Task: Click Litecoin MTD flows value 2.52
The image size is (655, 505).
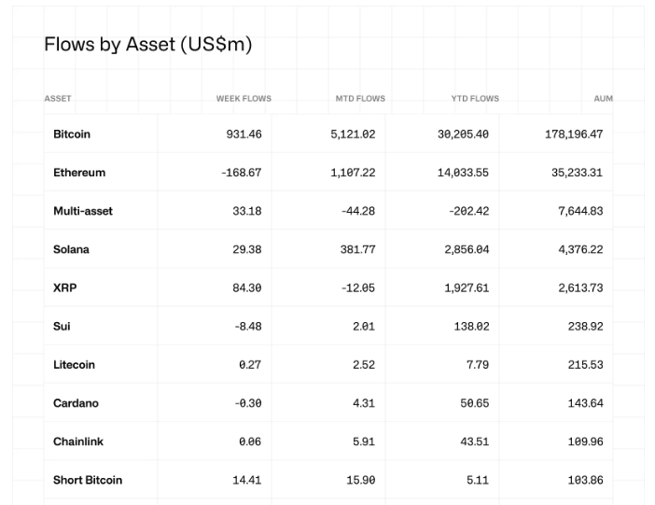Action: click(x=364, y=365)
